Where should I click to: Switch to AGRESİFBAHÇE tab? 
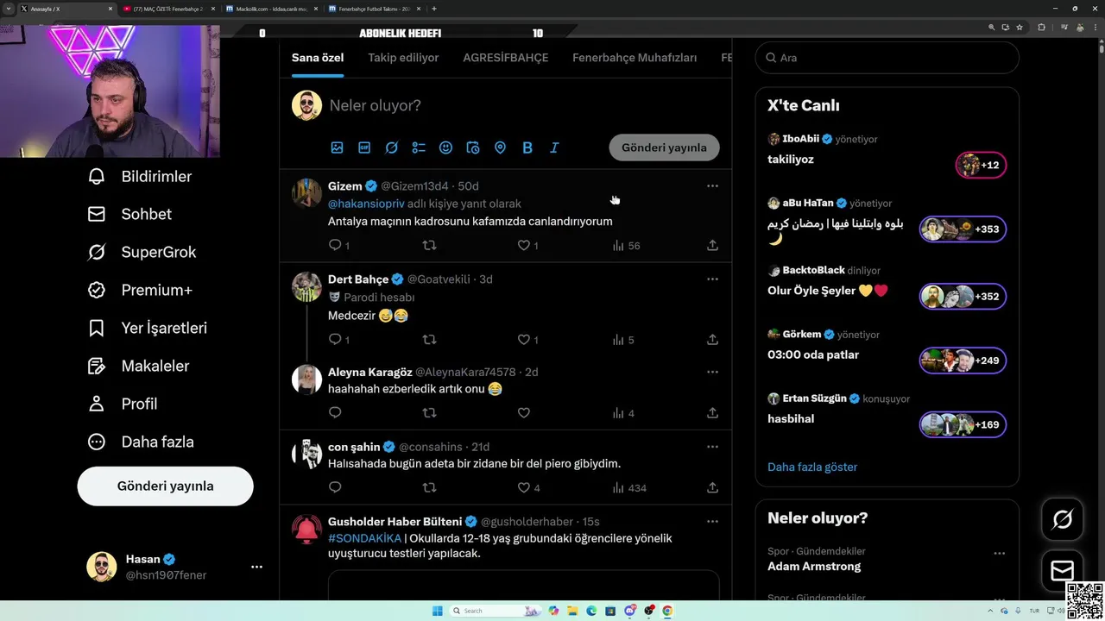506,58
